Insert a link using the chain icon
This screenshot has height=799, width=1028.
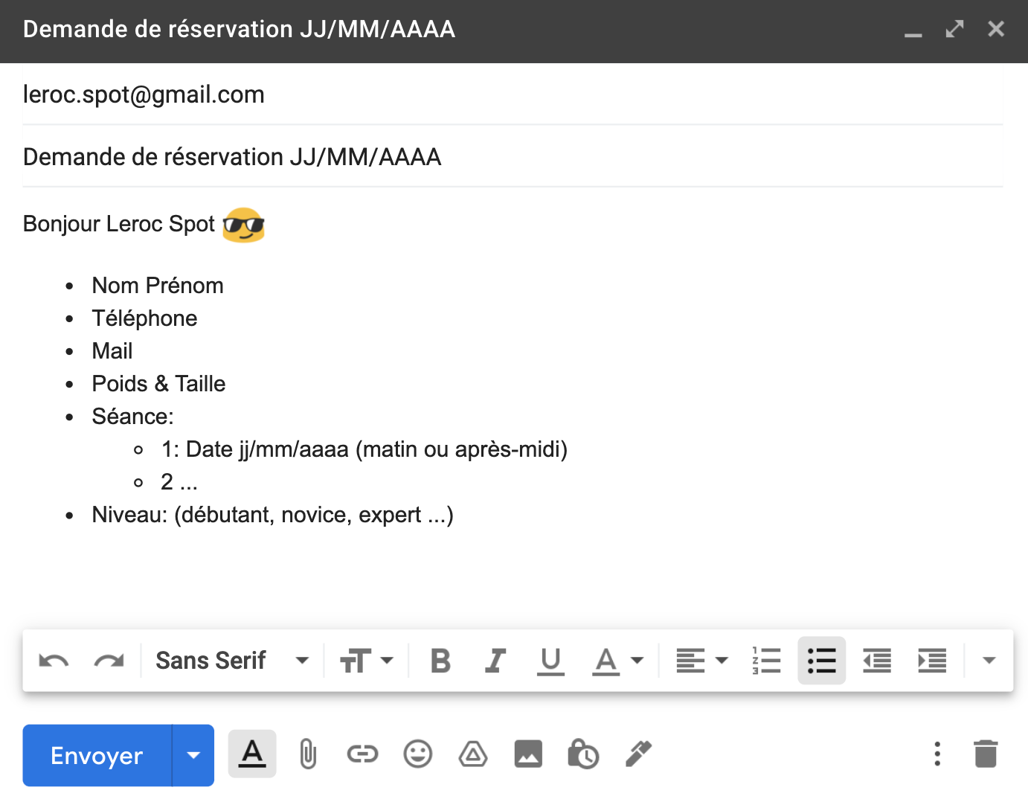coord(362,754)
